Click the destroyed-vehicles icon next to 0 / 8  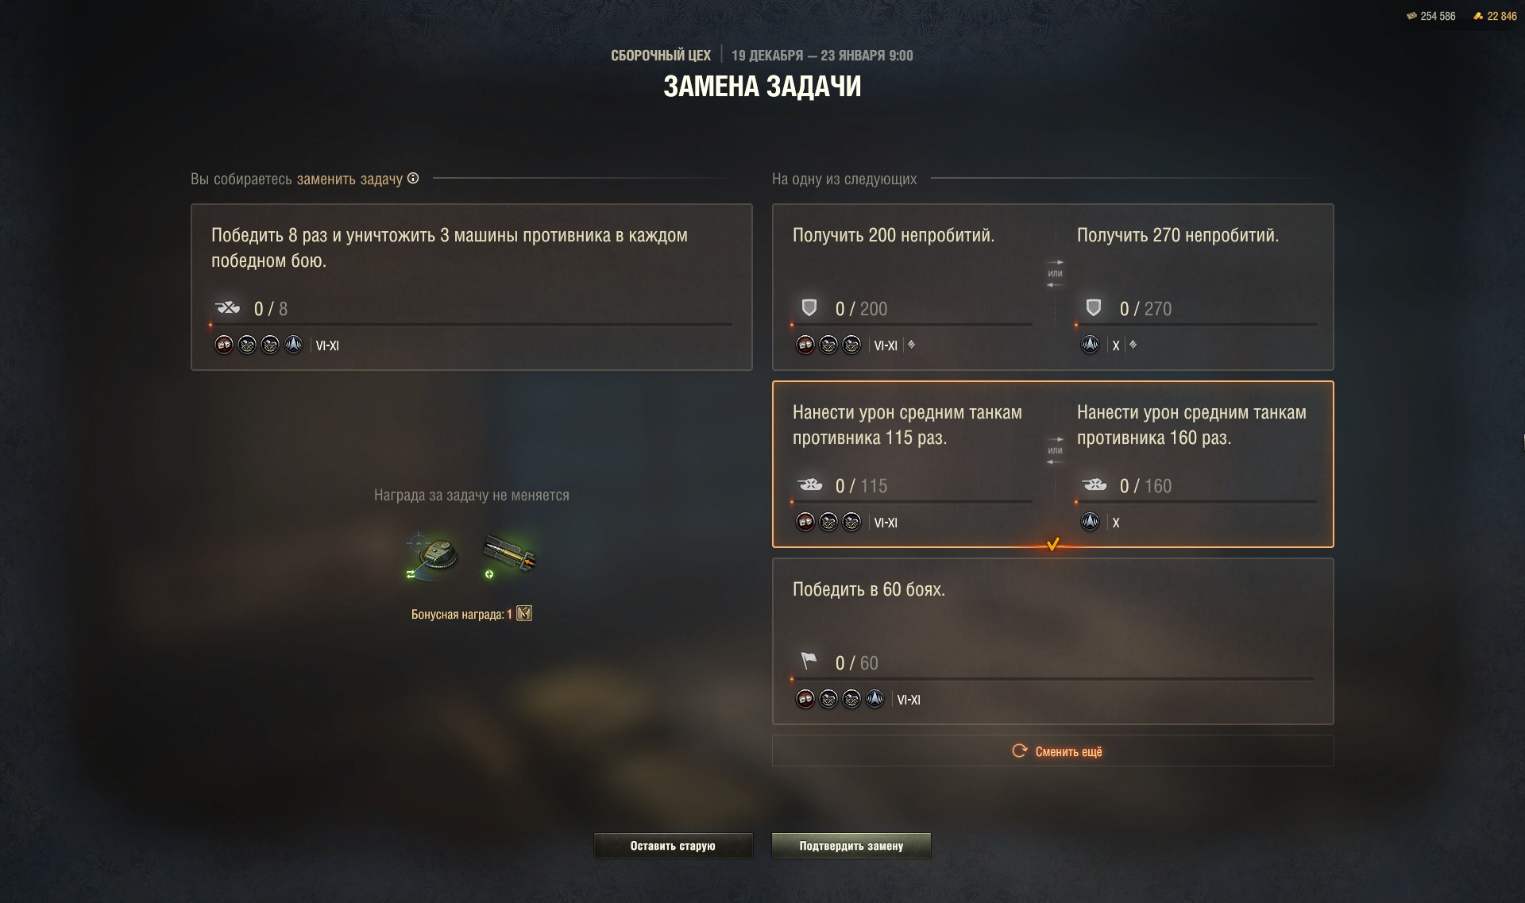point(227,307)
